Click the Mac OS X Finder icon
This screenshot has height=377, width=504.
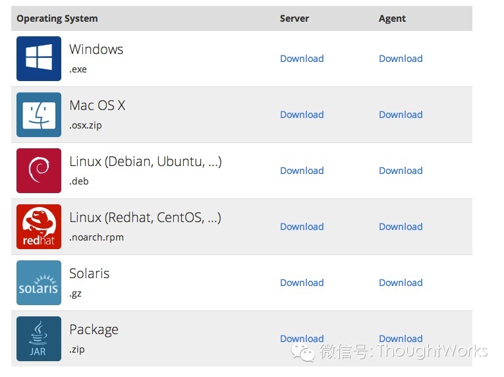pos(39,115)
